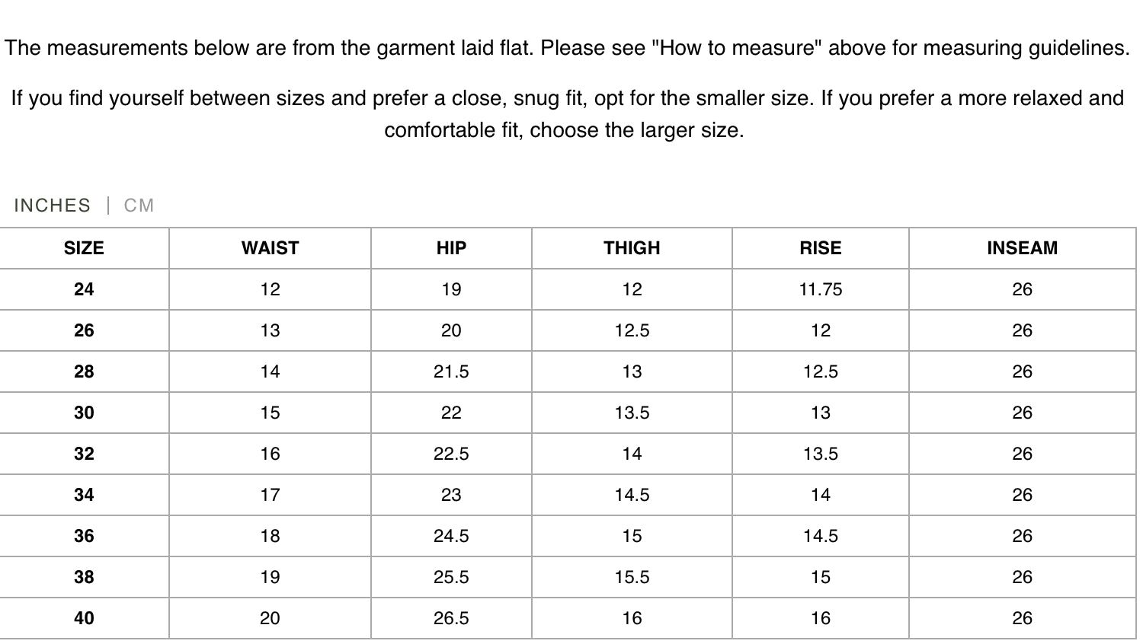Switch units to CM
Screen dimensions: 1143x644
pyautogui.click(x=139, y=206)
